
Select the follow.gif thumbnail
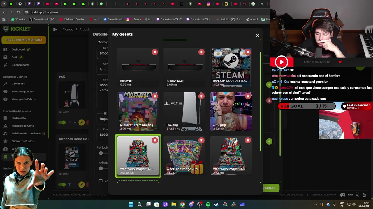138,68
